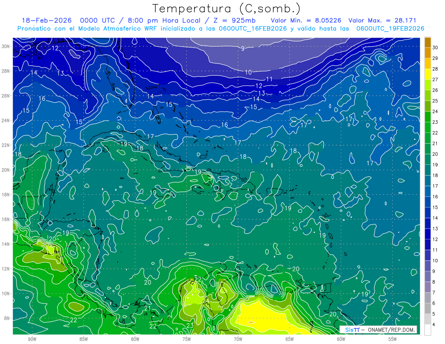Image resolution: width=445 pixels, height=344 pixels.
Task: Click the "9" contour label on the map
Action: [243, 49]
